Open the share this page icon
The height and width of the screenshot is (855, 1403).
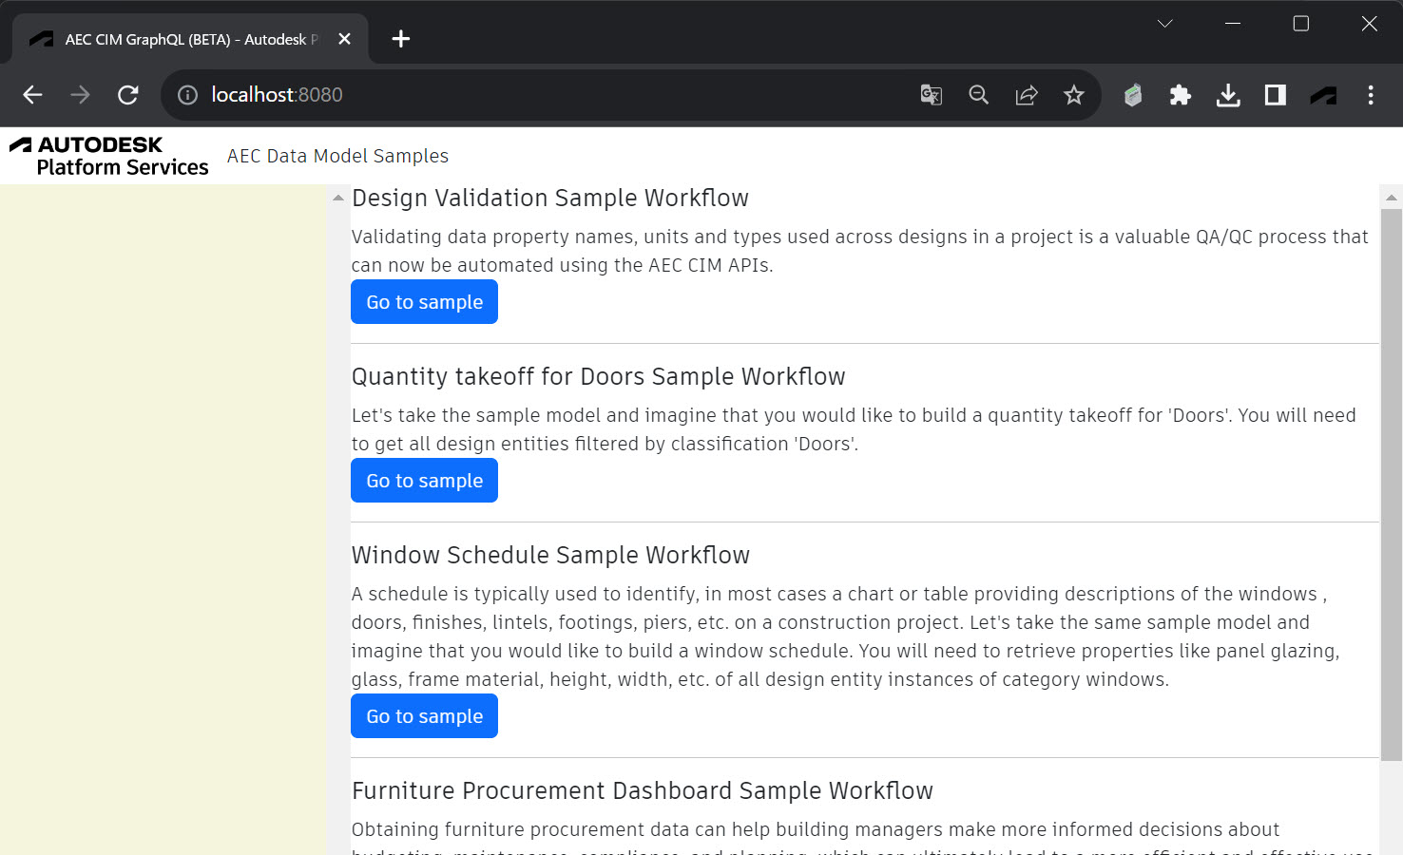[x=1027, y=95]
